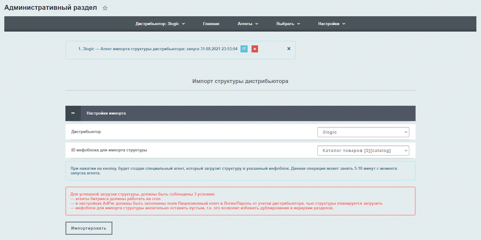Image resolution: width=481 pixels, height=240 pixels.
Task: Click the red warning box about 3 conditions
Action: point(240,201)
